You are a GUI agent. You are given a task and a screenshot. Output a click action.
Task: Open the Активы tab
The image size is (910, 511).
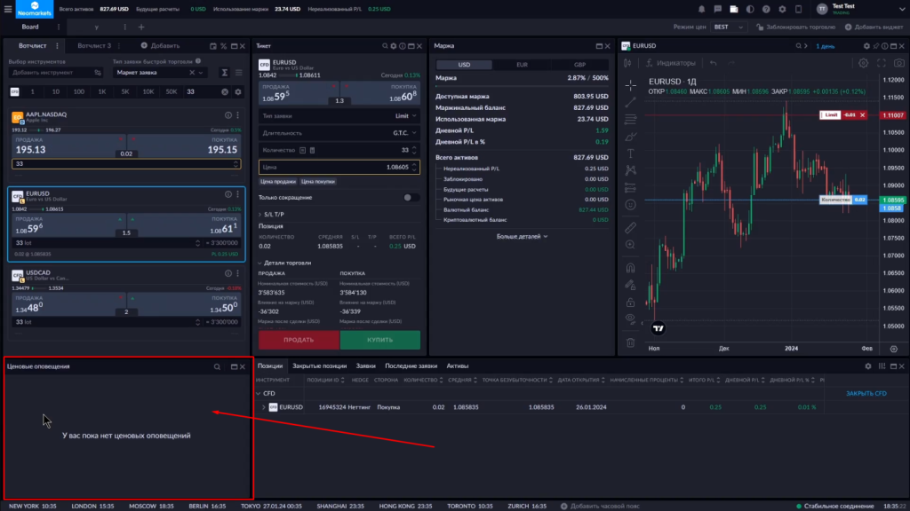tap(458, 366)
